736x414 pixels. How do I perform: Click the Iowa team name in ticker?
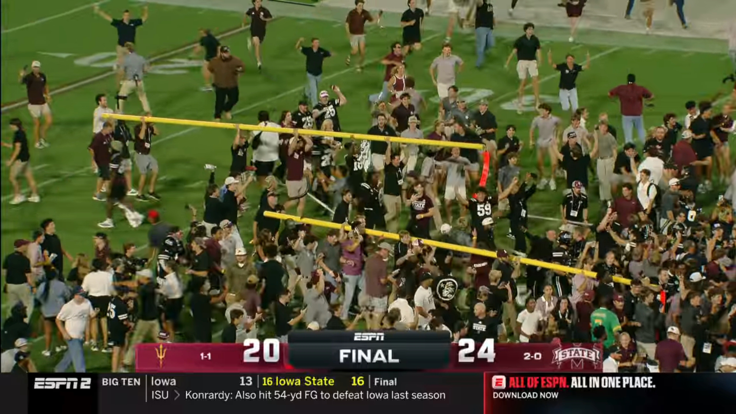coord(163,382)
